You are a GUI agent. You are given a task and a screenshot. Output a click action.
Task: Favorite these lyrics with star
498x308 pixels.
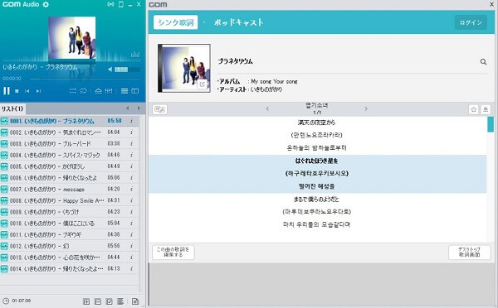click(474, 109)
